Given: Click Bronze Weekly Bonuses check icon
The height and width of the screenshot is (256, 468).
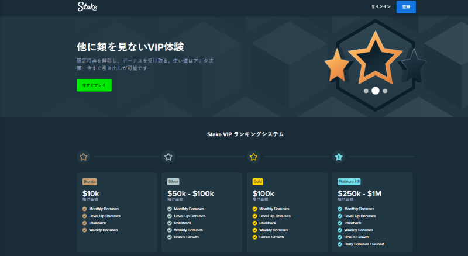Looking at the screenshot, I should coord(84,230).
